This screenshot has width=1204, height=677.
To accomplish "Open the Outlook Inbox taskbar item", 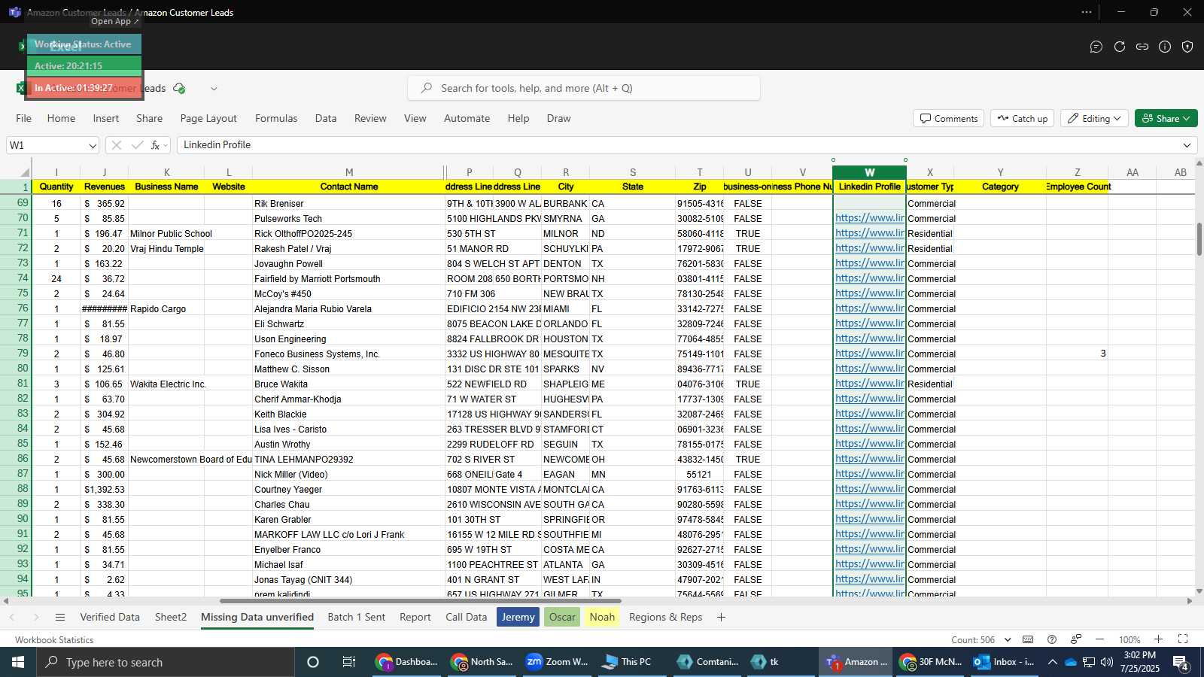I will 1005,662.
